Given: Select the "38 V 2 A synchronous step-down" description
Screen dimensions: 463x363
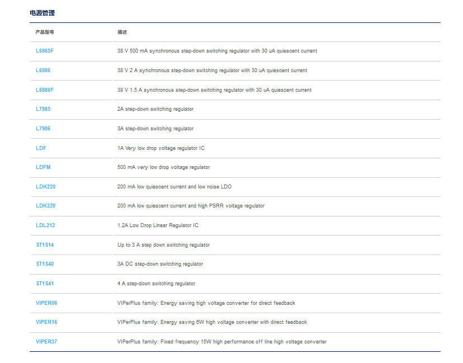Looking at the screenshot, I should [212, 70].
